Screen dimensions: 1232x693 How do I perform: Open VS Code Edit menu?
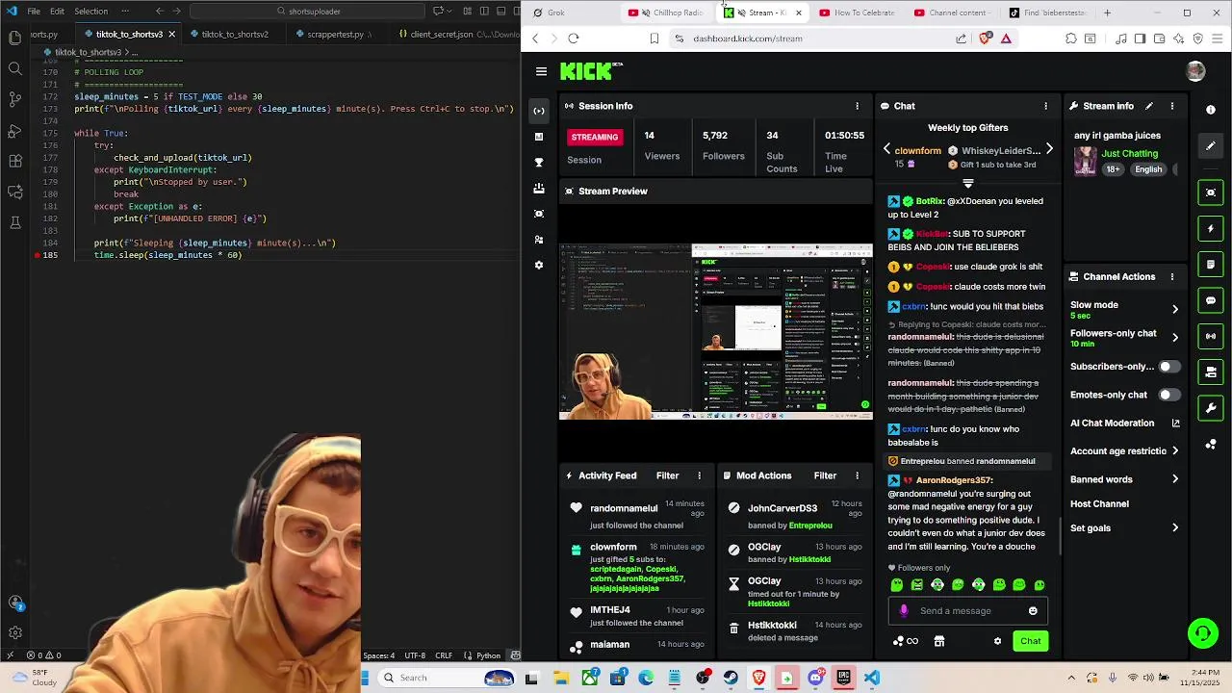click(x=57, y=12)
